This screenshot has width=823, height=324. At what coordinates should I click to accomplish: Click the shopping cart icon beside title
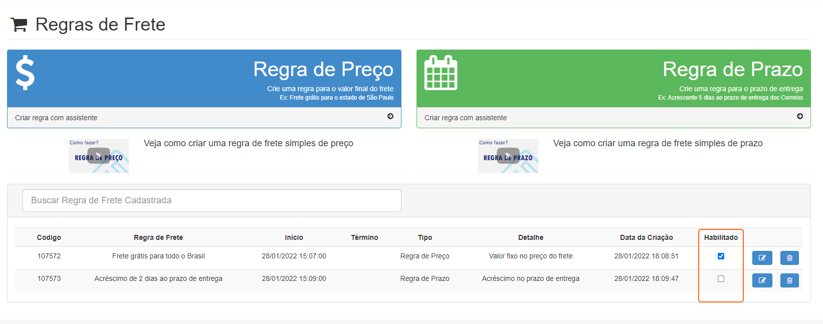pyautogui.click(x=19, y=25)
